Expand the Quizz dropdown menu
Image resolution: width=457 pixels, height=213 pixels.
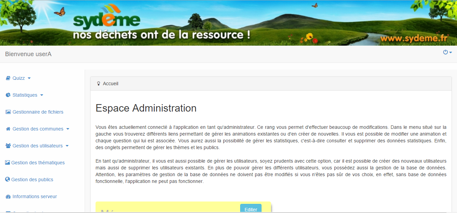click(30, 78)
